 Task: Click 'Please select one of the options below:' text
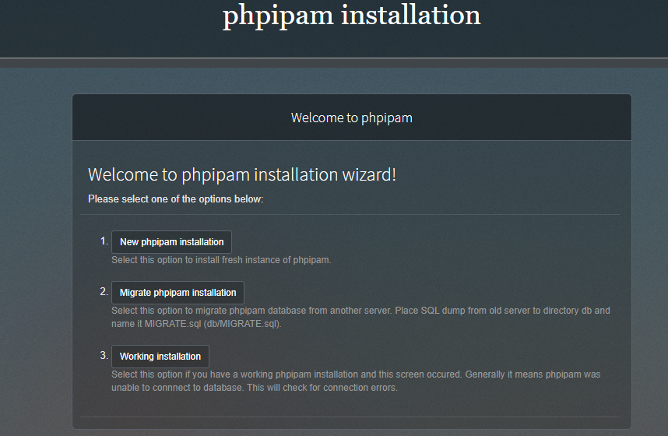click(175, 199)
